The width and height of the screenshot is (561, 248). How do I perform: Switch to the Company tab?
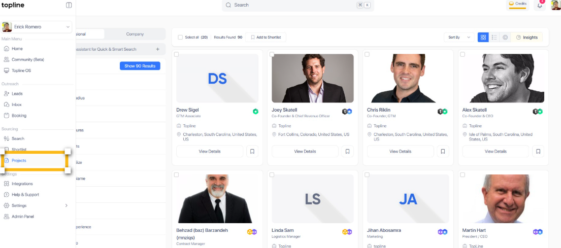135,34
